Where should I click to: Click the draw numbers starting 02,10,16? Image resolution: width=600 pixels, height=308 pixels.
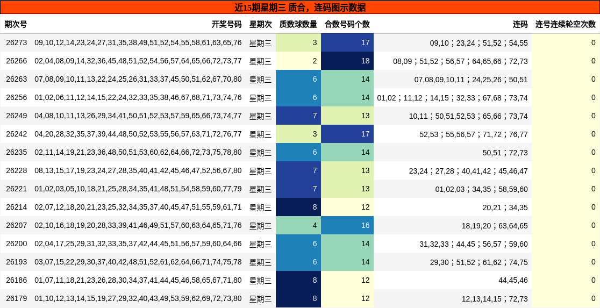[x=138, y=225]
